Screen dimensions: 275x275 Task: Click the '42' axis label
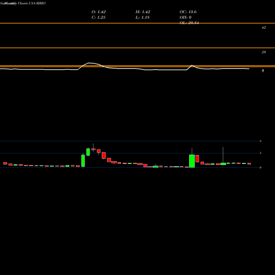click(x=263, y=28)
